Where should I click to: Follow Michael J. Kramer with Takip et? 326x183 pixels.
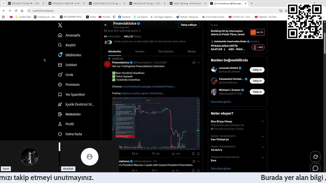257,92
